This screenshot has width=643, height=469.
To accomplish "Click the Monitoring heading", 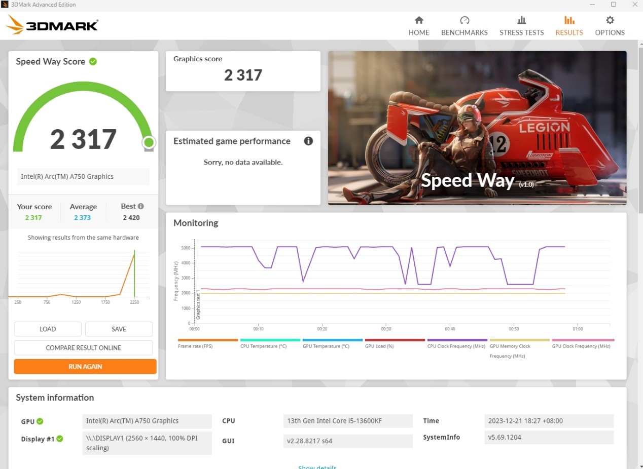I will point(196,223).
